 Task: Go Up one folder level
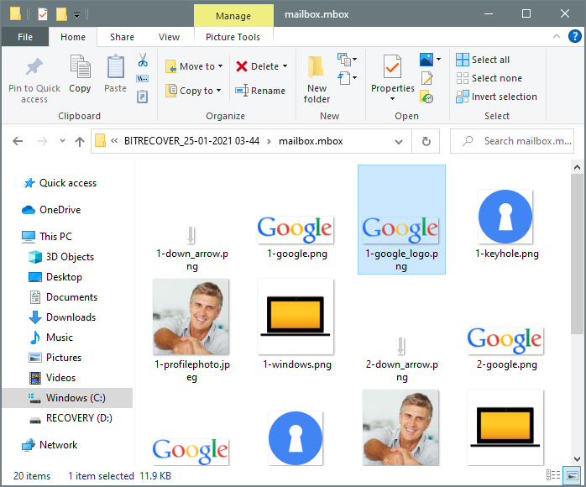(x=79, y=141)
